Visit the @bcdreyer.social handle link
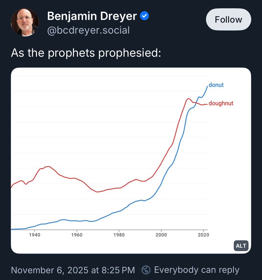Image resolution: width=262 pixels, height=280 pixels. [x=88, y=30]
